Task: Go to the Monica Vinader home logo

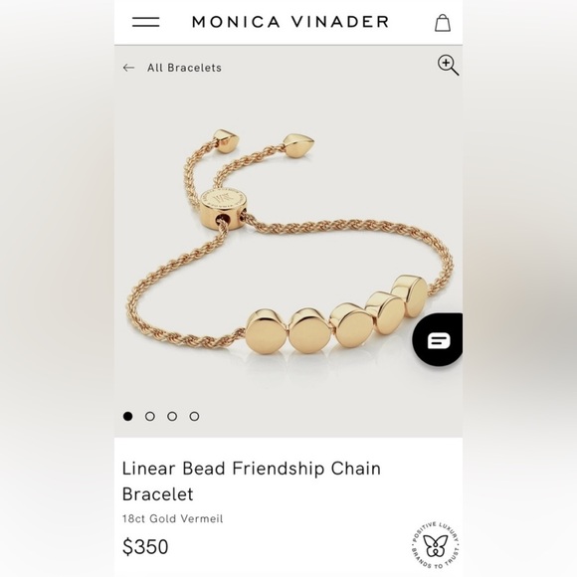Action: click(290, 22)
